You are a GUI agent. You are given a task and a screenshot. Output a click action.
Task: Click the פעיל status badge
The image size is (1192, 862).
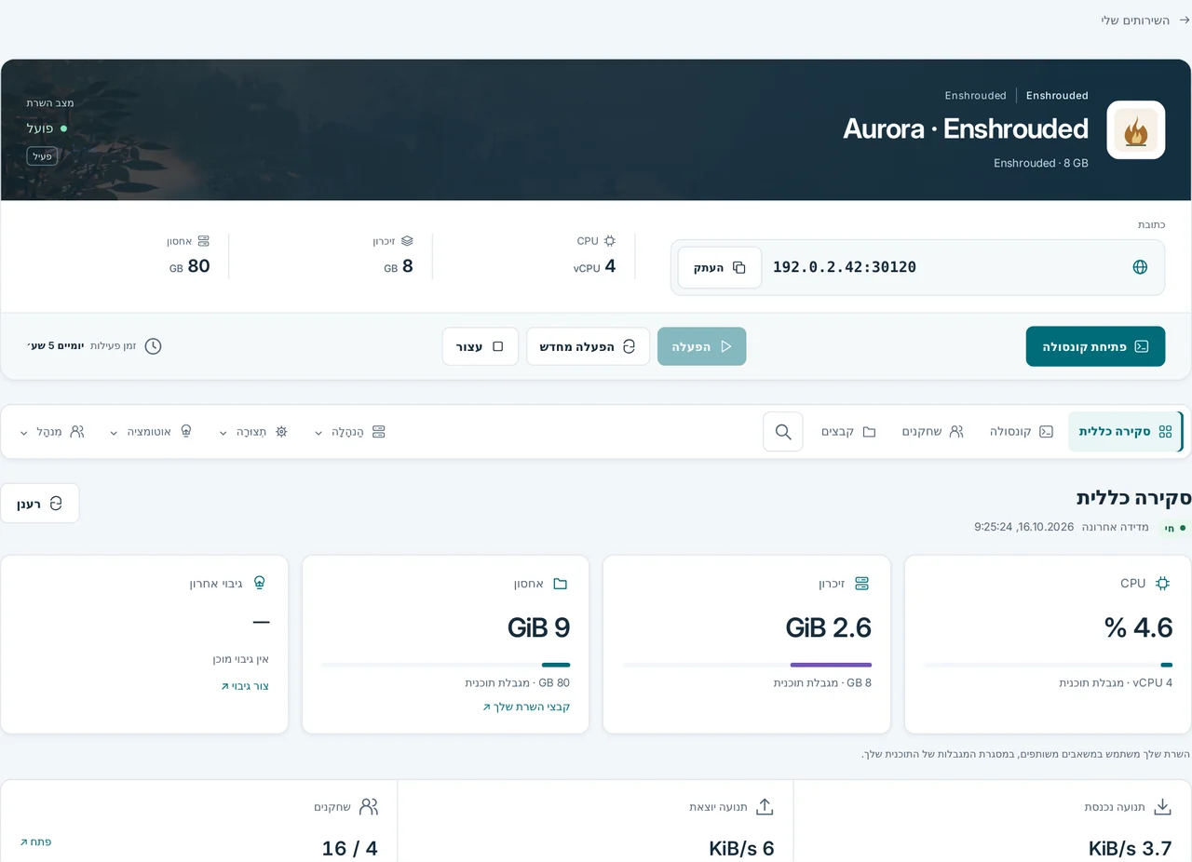point(42,156)
